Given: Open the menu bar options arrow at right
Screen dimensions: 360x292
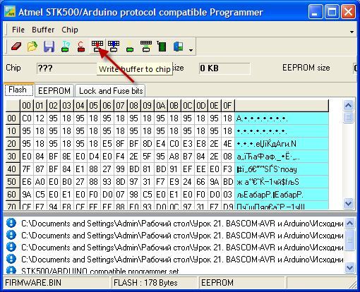Looking at the screenshot, I should tap(352, 32).
